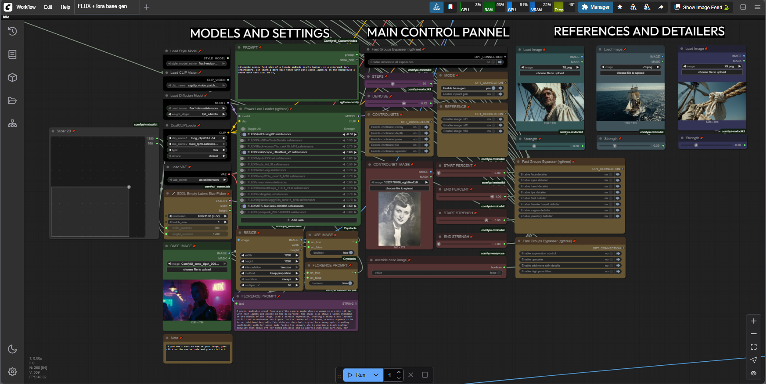The height and width of the screenshot is (384, 766).
Task: Click the arrow beside Enable controlnet canny
Action: click(426, 127)
